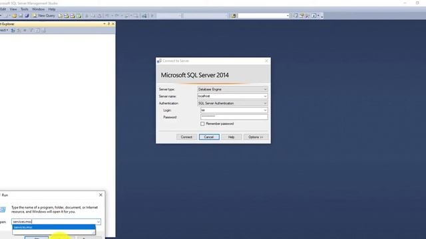Click the Activity Monitor toolbar icon
Screen dimensions: 426x239
144,16
